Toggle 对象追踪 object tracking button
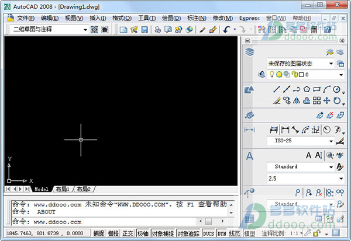Viewport: 351px width, 241px height. [x=188, y=233]
